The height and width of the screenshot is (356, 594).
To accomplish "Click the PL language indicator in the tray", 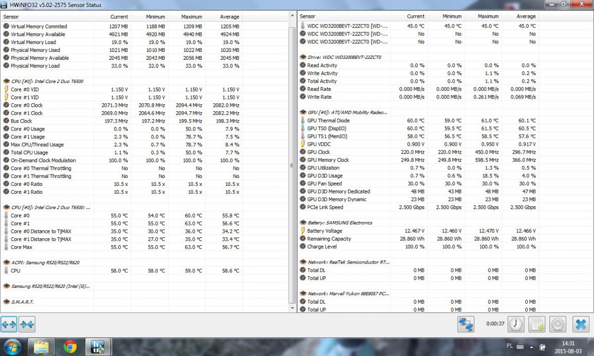I will click(510, 346).
